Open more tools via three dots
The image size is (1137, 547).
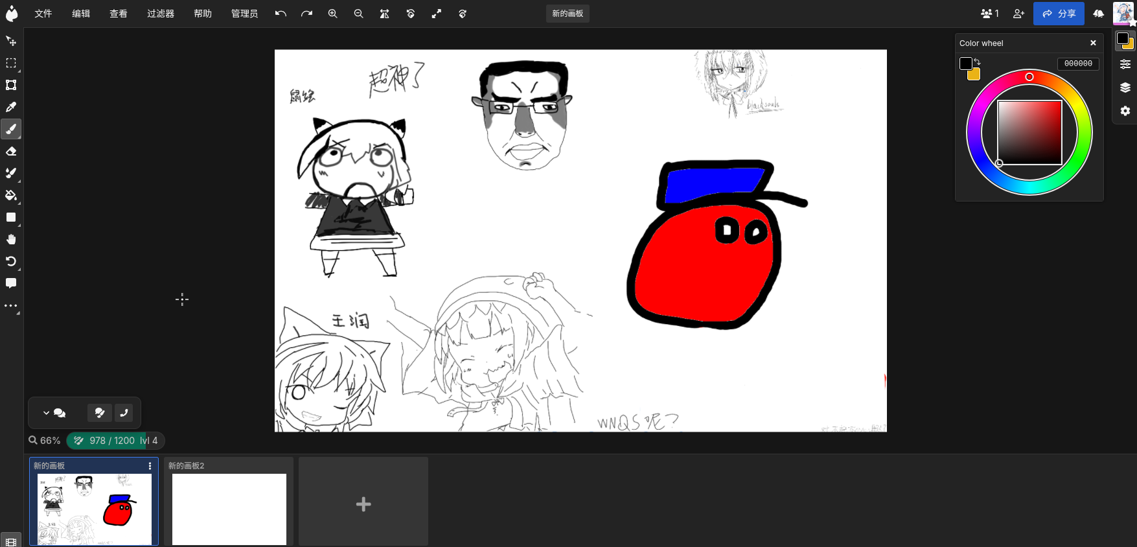[11, 305]
